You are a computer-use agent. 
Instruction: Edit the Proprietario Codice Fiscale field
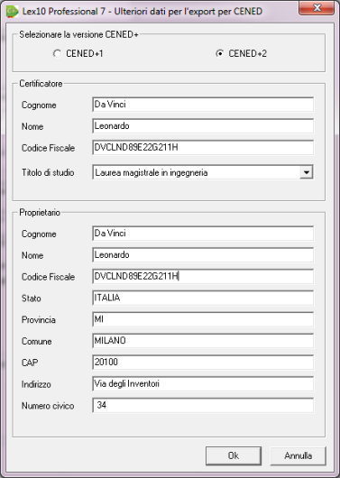tap(203, 277)
